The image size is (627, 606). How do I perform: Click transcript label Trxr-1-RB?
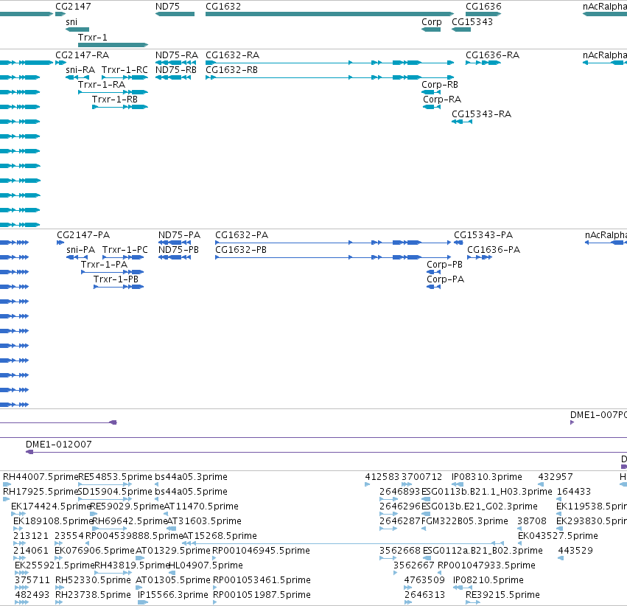click(115, 100)
